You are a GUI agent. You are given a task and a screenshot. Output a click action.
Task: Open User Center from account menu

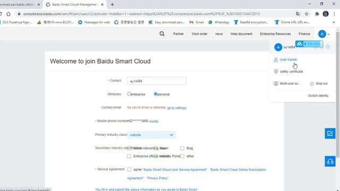click(x=288, y=59)
